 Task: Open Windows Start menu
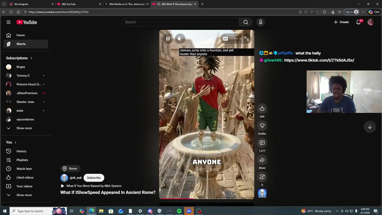point(5,211)
